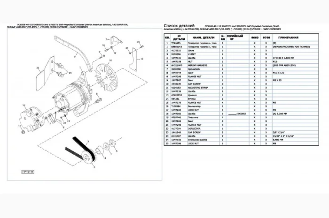Select the 9760 column header
The height and width of the screenshot is (218, 329).
coord(266,37)
